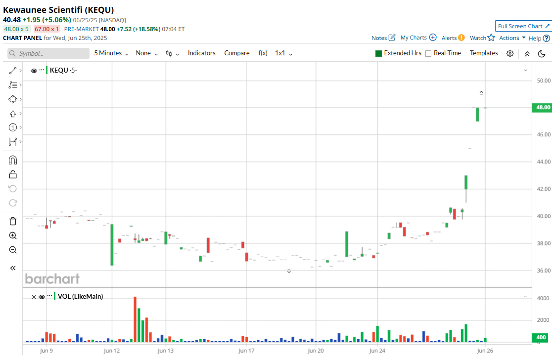Screen dimensions: 552x355
Task: Collapse the drawing tools sidebar
Action: click(13, 268)
